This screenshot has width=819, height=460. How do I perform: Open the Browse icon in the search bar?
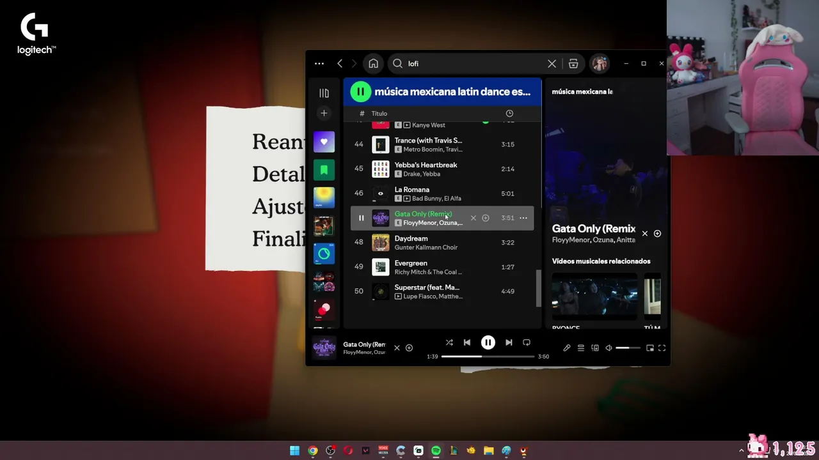(573, 64)
